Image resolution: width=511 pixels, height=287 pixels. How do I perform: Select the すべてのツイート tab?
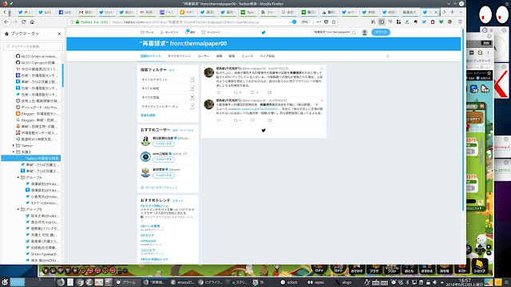tap(179, 56)
